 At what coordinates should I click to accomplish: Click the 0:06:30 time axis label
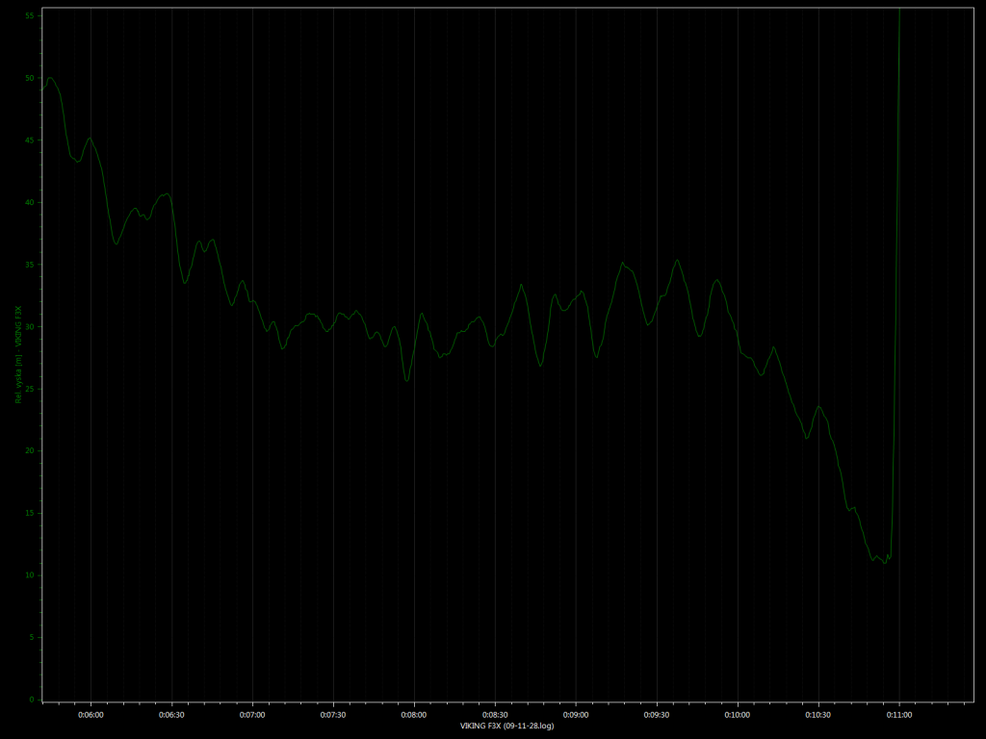tap(171, 715)
